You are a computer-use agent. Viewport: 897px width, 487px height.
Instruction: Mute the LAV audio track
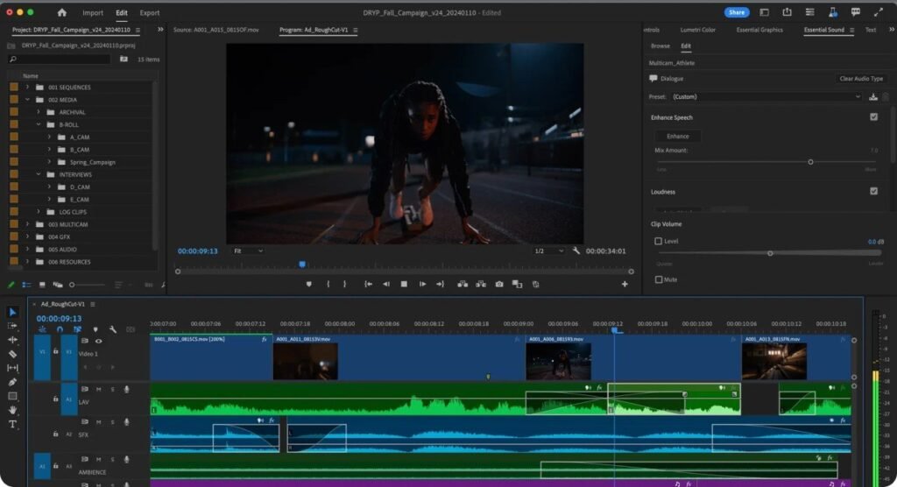(x=98, y=389)
